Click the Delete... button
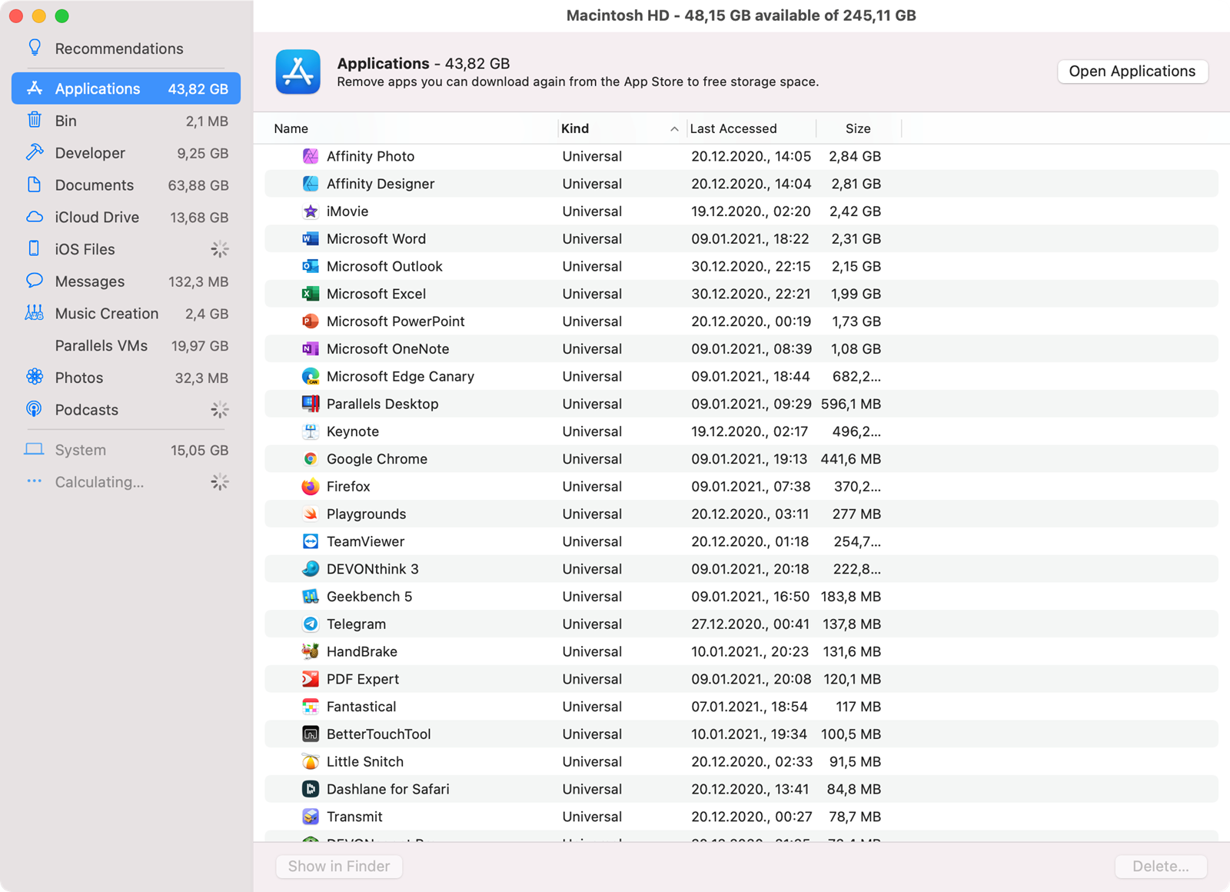Screen dimensions: 1230x892 (1161, 867)
